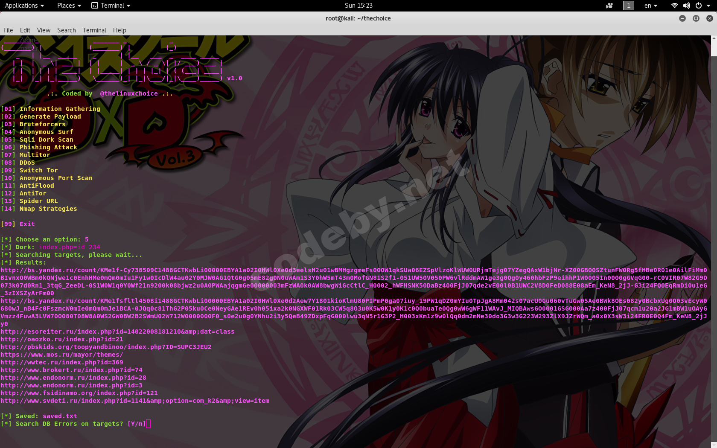Viewport: 717px width, 448px height.
Task: Select workspace 1 indicator
Action: point(628,6)
